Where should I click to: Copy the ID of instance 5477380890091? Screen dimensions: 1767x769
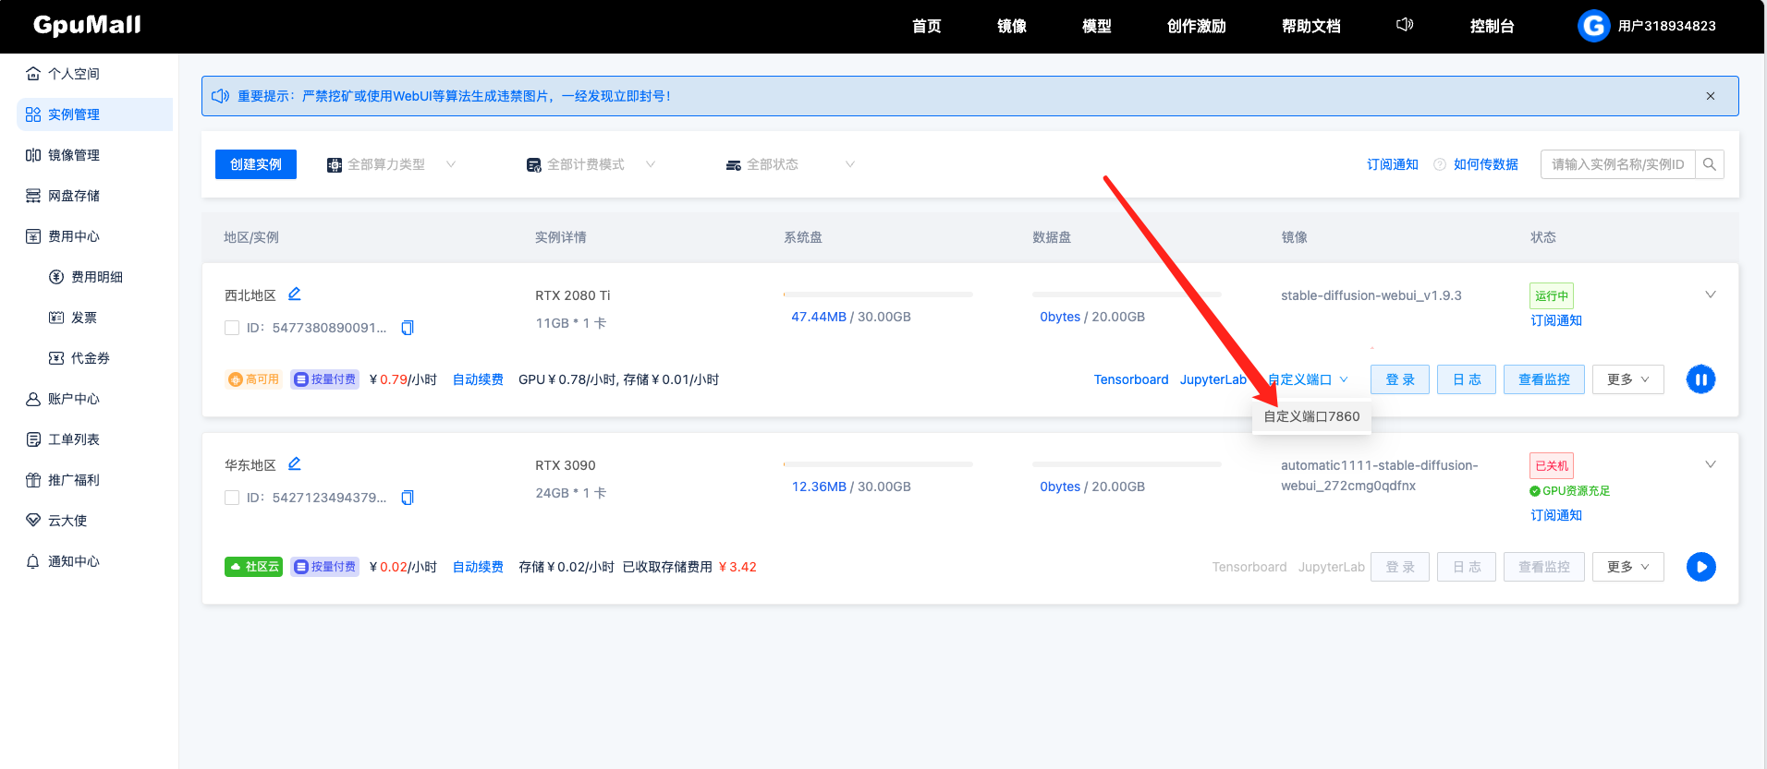tap(408, 328)
